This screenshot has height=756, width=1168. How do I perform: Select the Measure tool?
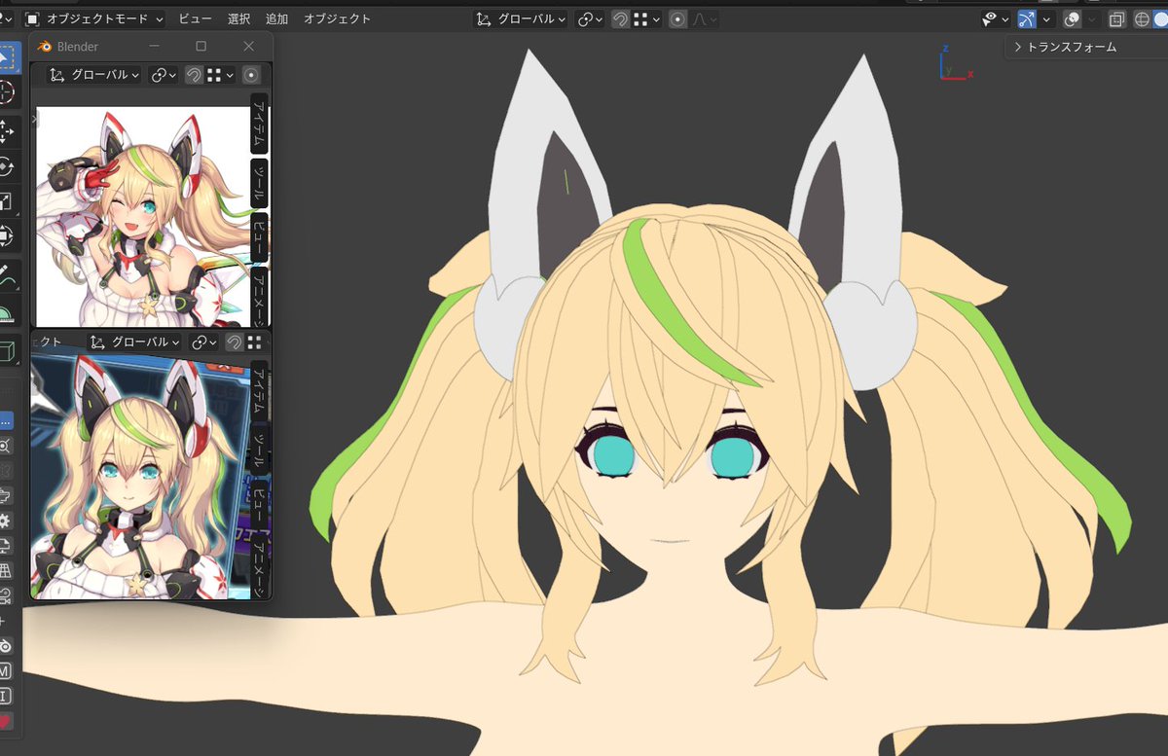pos(8,310)
